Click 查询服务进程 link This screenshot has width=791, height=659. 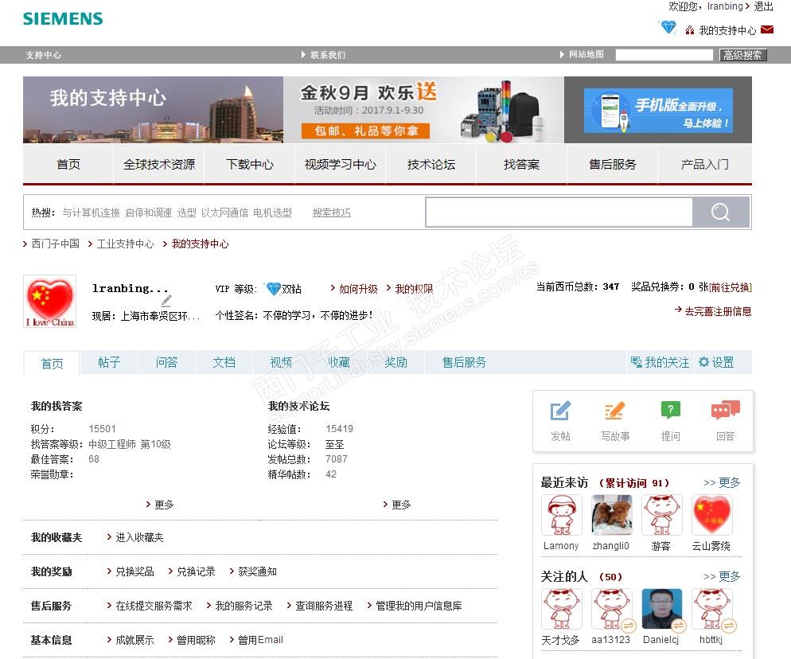tap(323, 606)
